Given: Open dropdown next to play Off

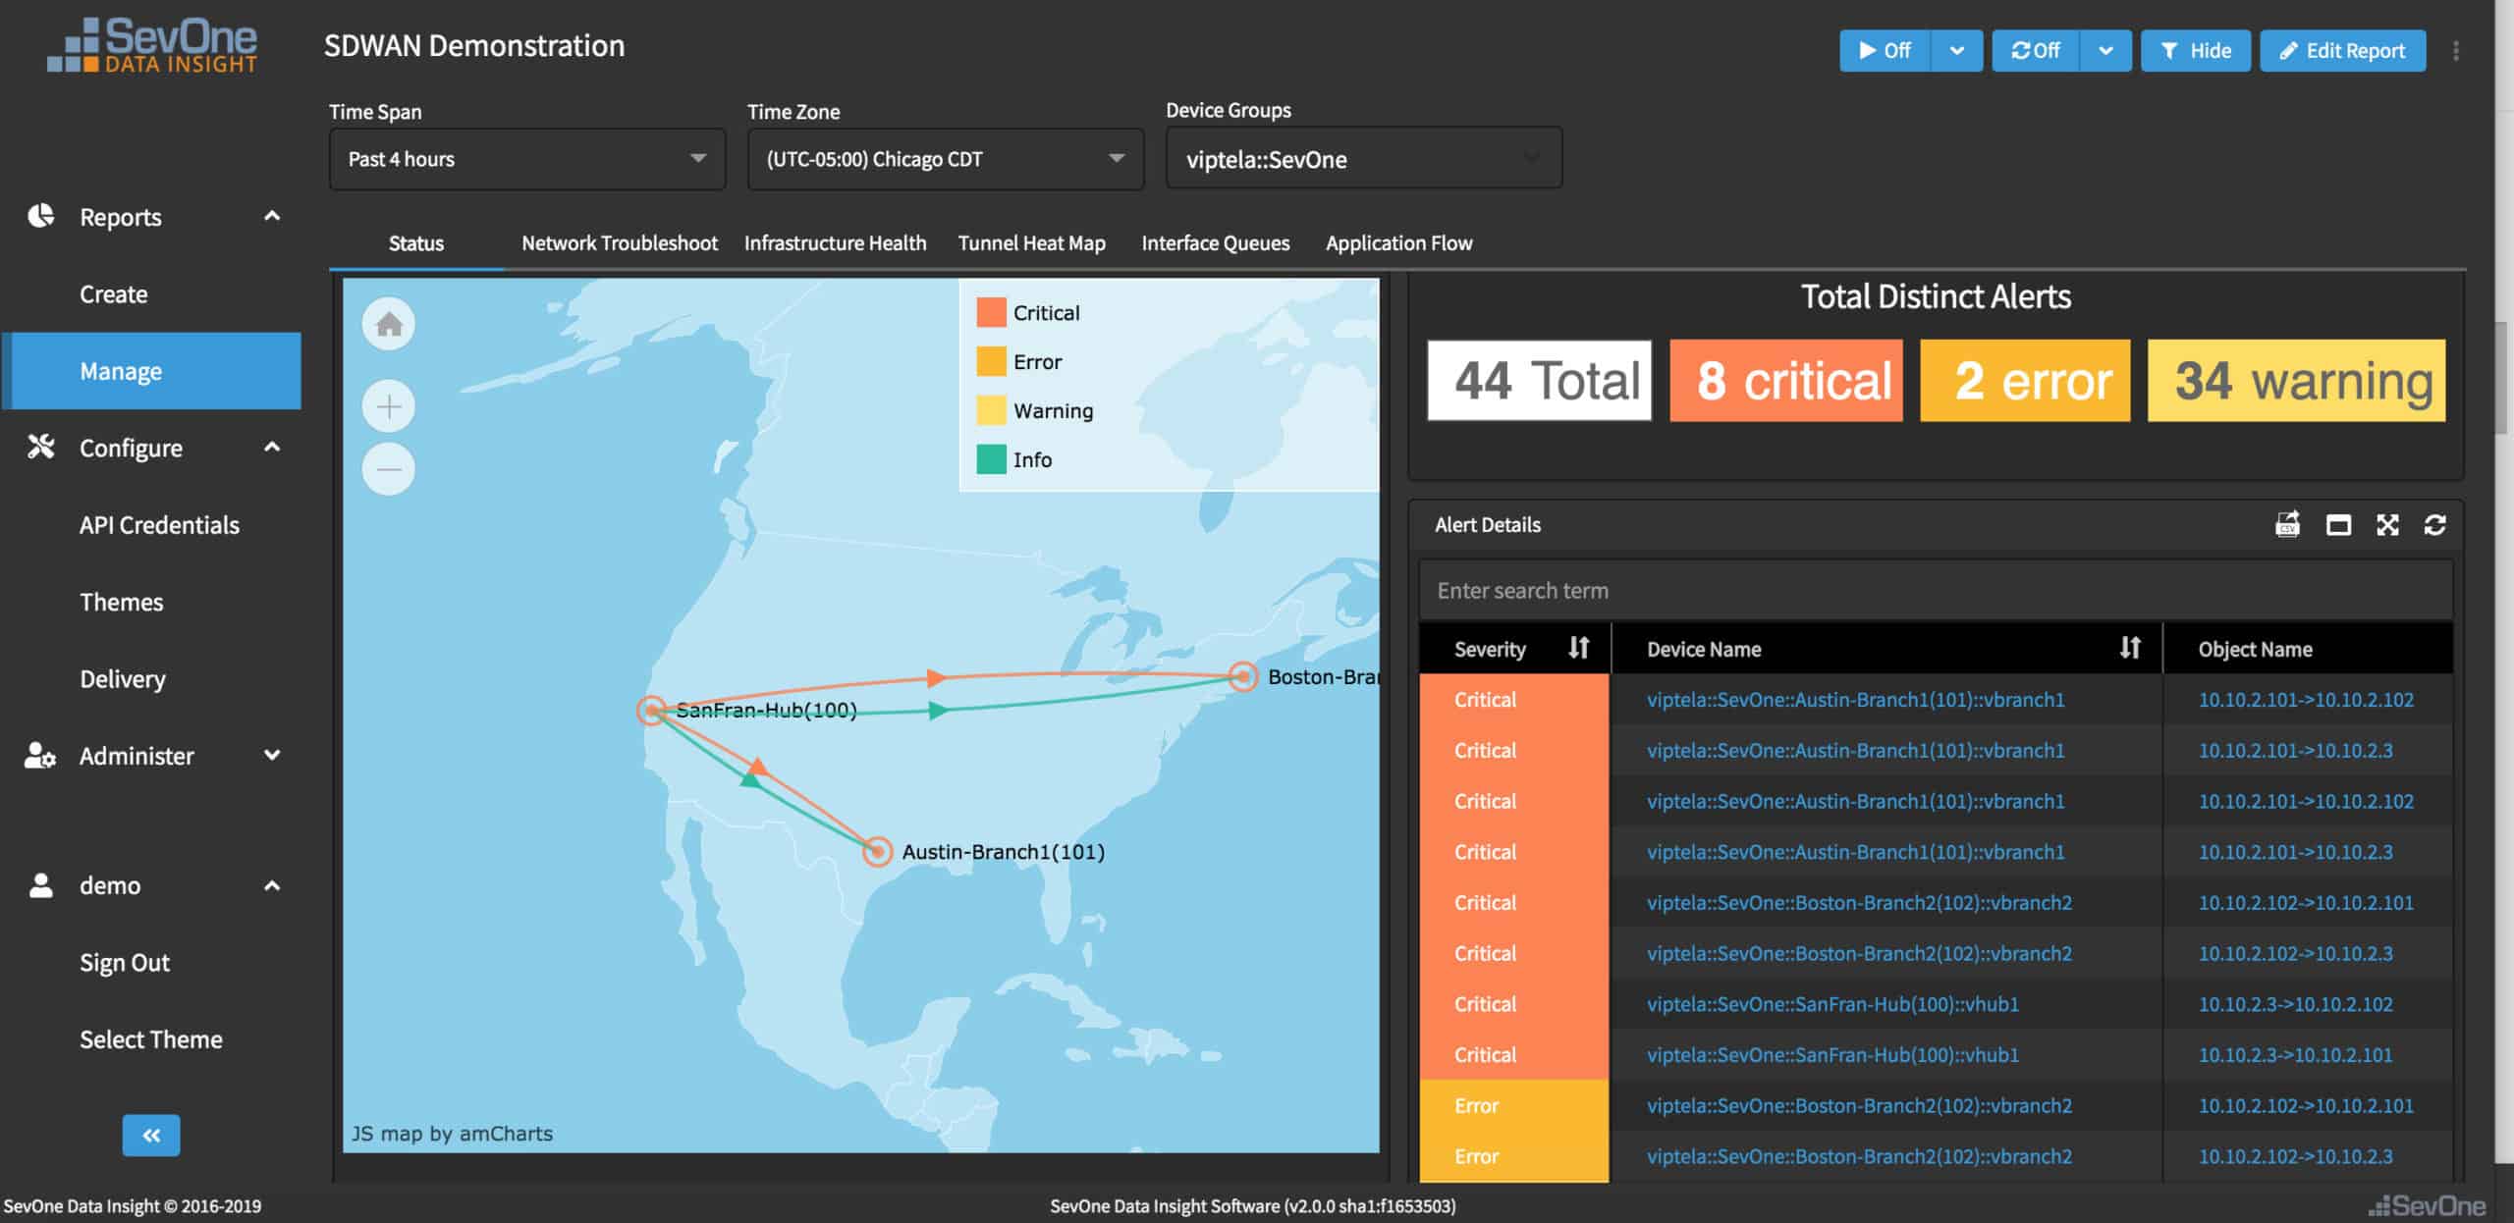Looking at the screenshot, I should (x=1957, y=51).
